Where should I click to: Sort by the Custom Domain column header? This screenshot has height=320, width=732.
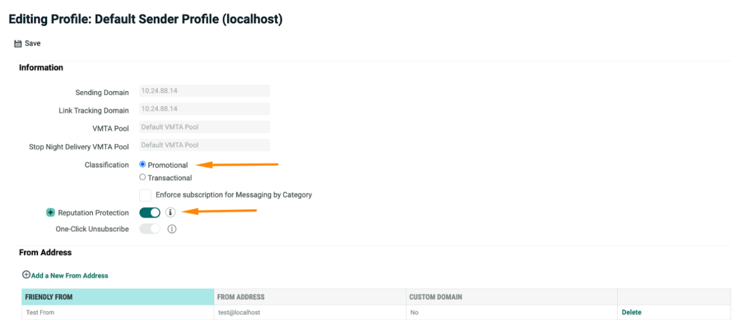436,297
